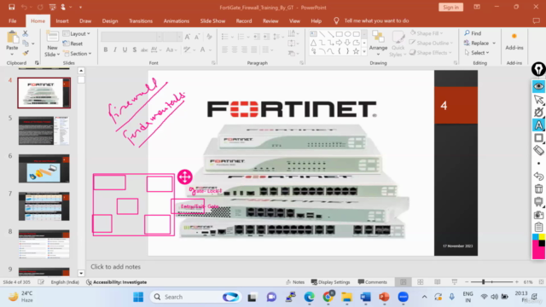The height and width of the screenshot is (307, 546).
Task: Click the annotation pen nib icon
Action: pos(538,69)
